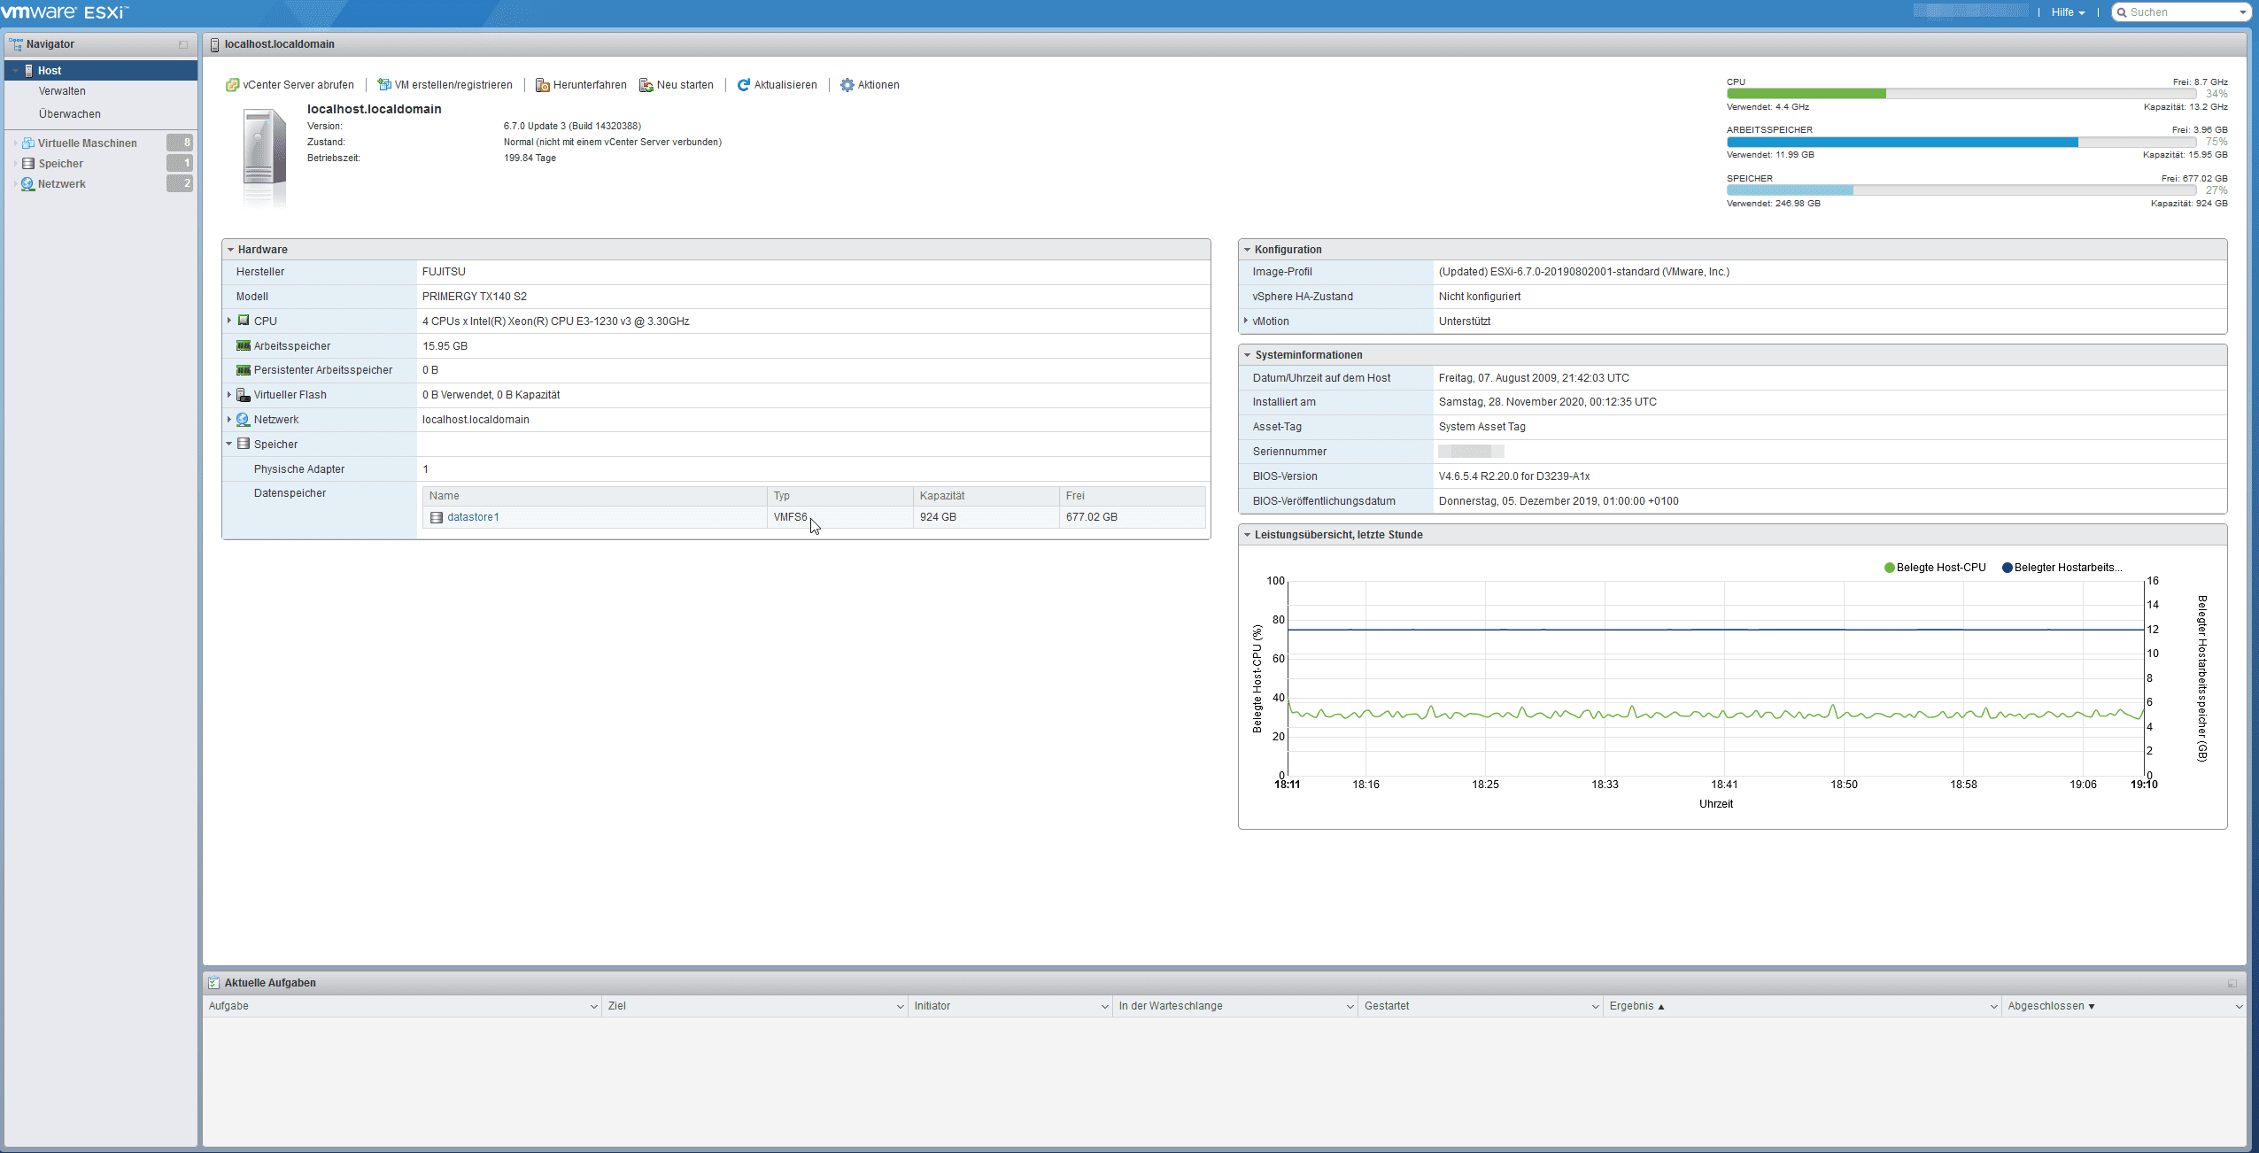Viewport: 2259px width, 1153px height.
Task: Open In der Warteschlange column dropdown
Action: click(1350, 1007)
